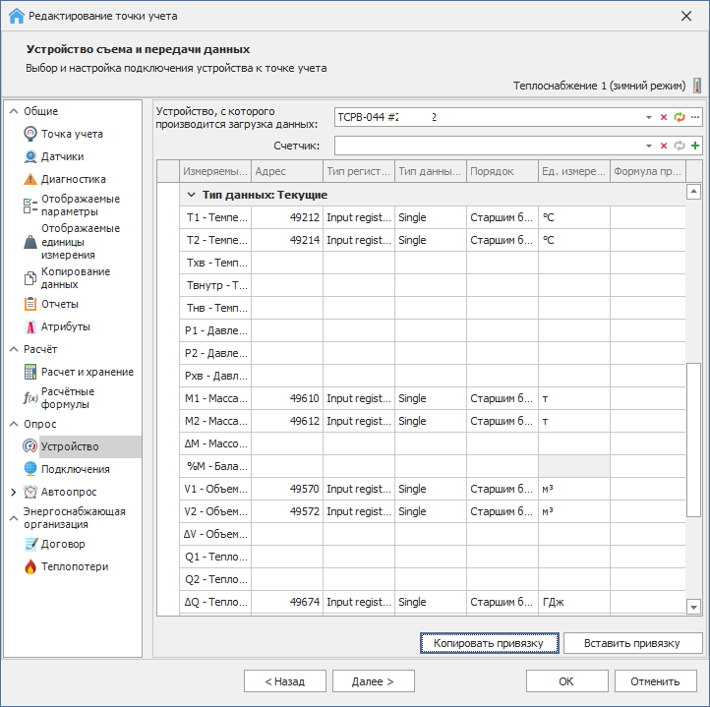The width and height of the screenshot is (710, 707).
Task: Select Подключения in the Опрос group
Action: coord(75,469)
